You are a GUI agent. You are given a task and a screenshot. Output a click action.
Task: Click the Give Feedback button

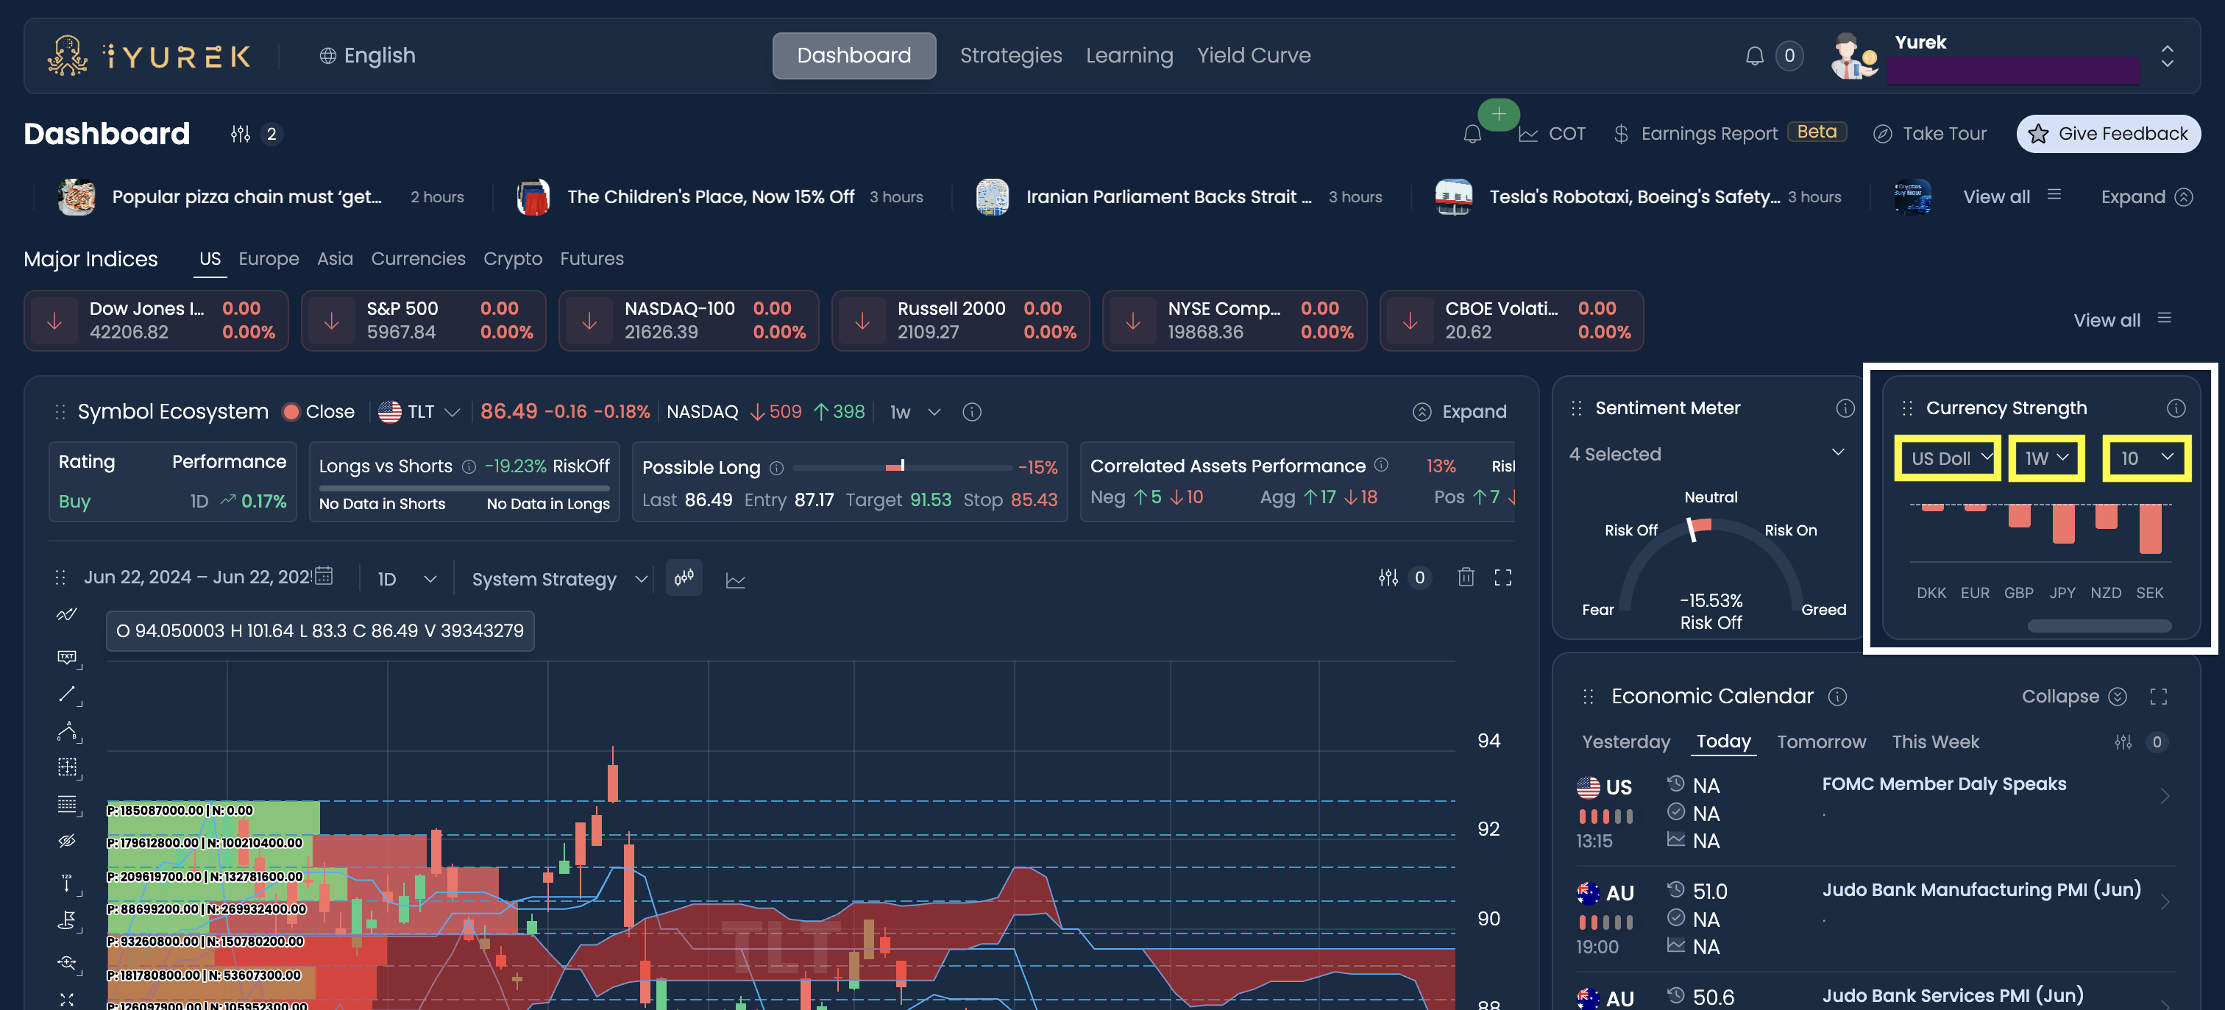point(2109,134)
